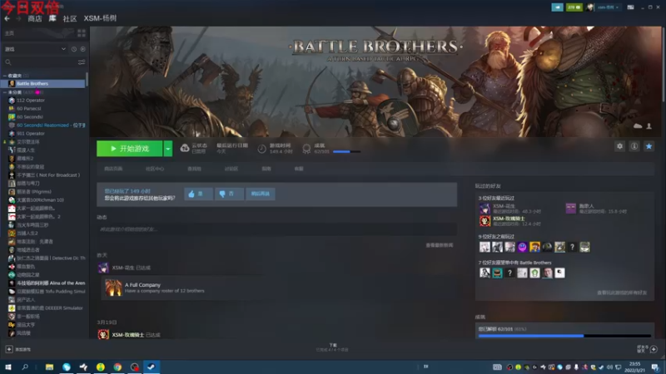Click the Steam taskbar icon
The height and width of the screenshot is (374, 666).
[152, 367]
